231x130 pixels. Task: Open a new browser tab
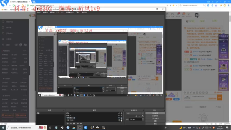coord(34,2)
